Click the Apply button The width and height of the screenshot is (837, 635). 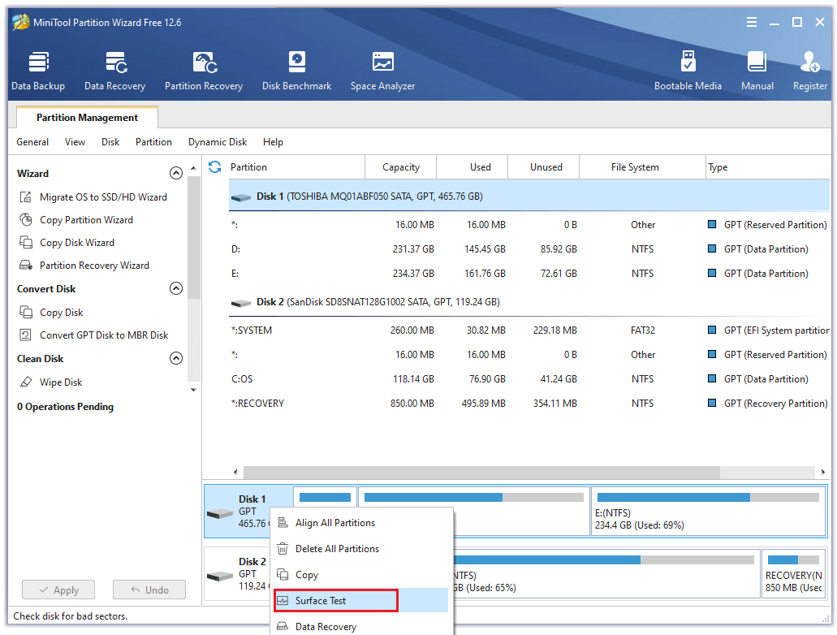point(58,590)
